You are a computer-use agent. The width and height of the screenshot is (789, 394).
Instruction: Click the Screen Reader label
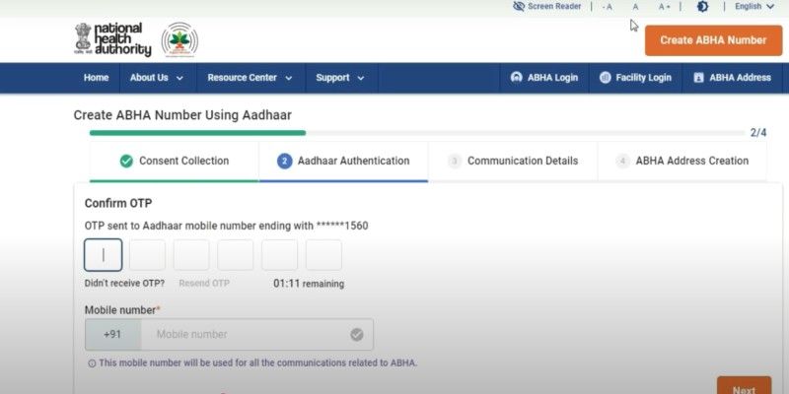554,7
